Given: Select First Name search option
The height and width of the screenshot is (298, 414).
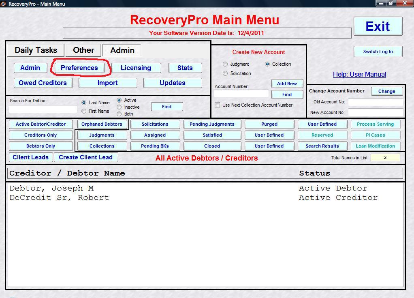Looking at the screenshot, I should pos(84,111).
